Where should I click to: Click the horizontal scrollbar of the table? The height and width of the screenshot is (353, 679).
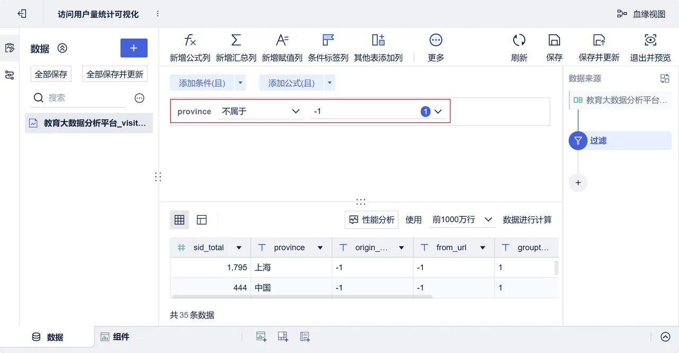point(302,296)
